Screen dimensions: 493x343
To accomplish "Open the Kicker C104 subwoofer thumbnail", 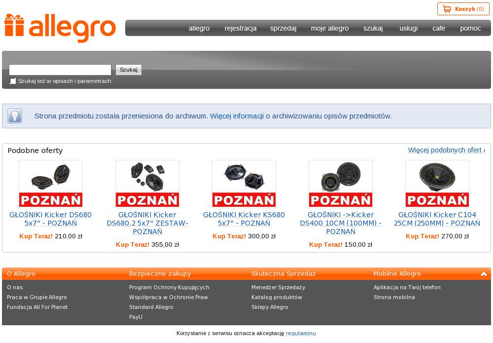I will coord(437,184).
